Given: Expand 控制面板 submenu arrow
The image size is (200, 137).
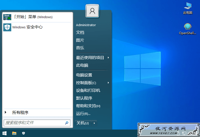Looking at the screenshot, I should (108, 83).
